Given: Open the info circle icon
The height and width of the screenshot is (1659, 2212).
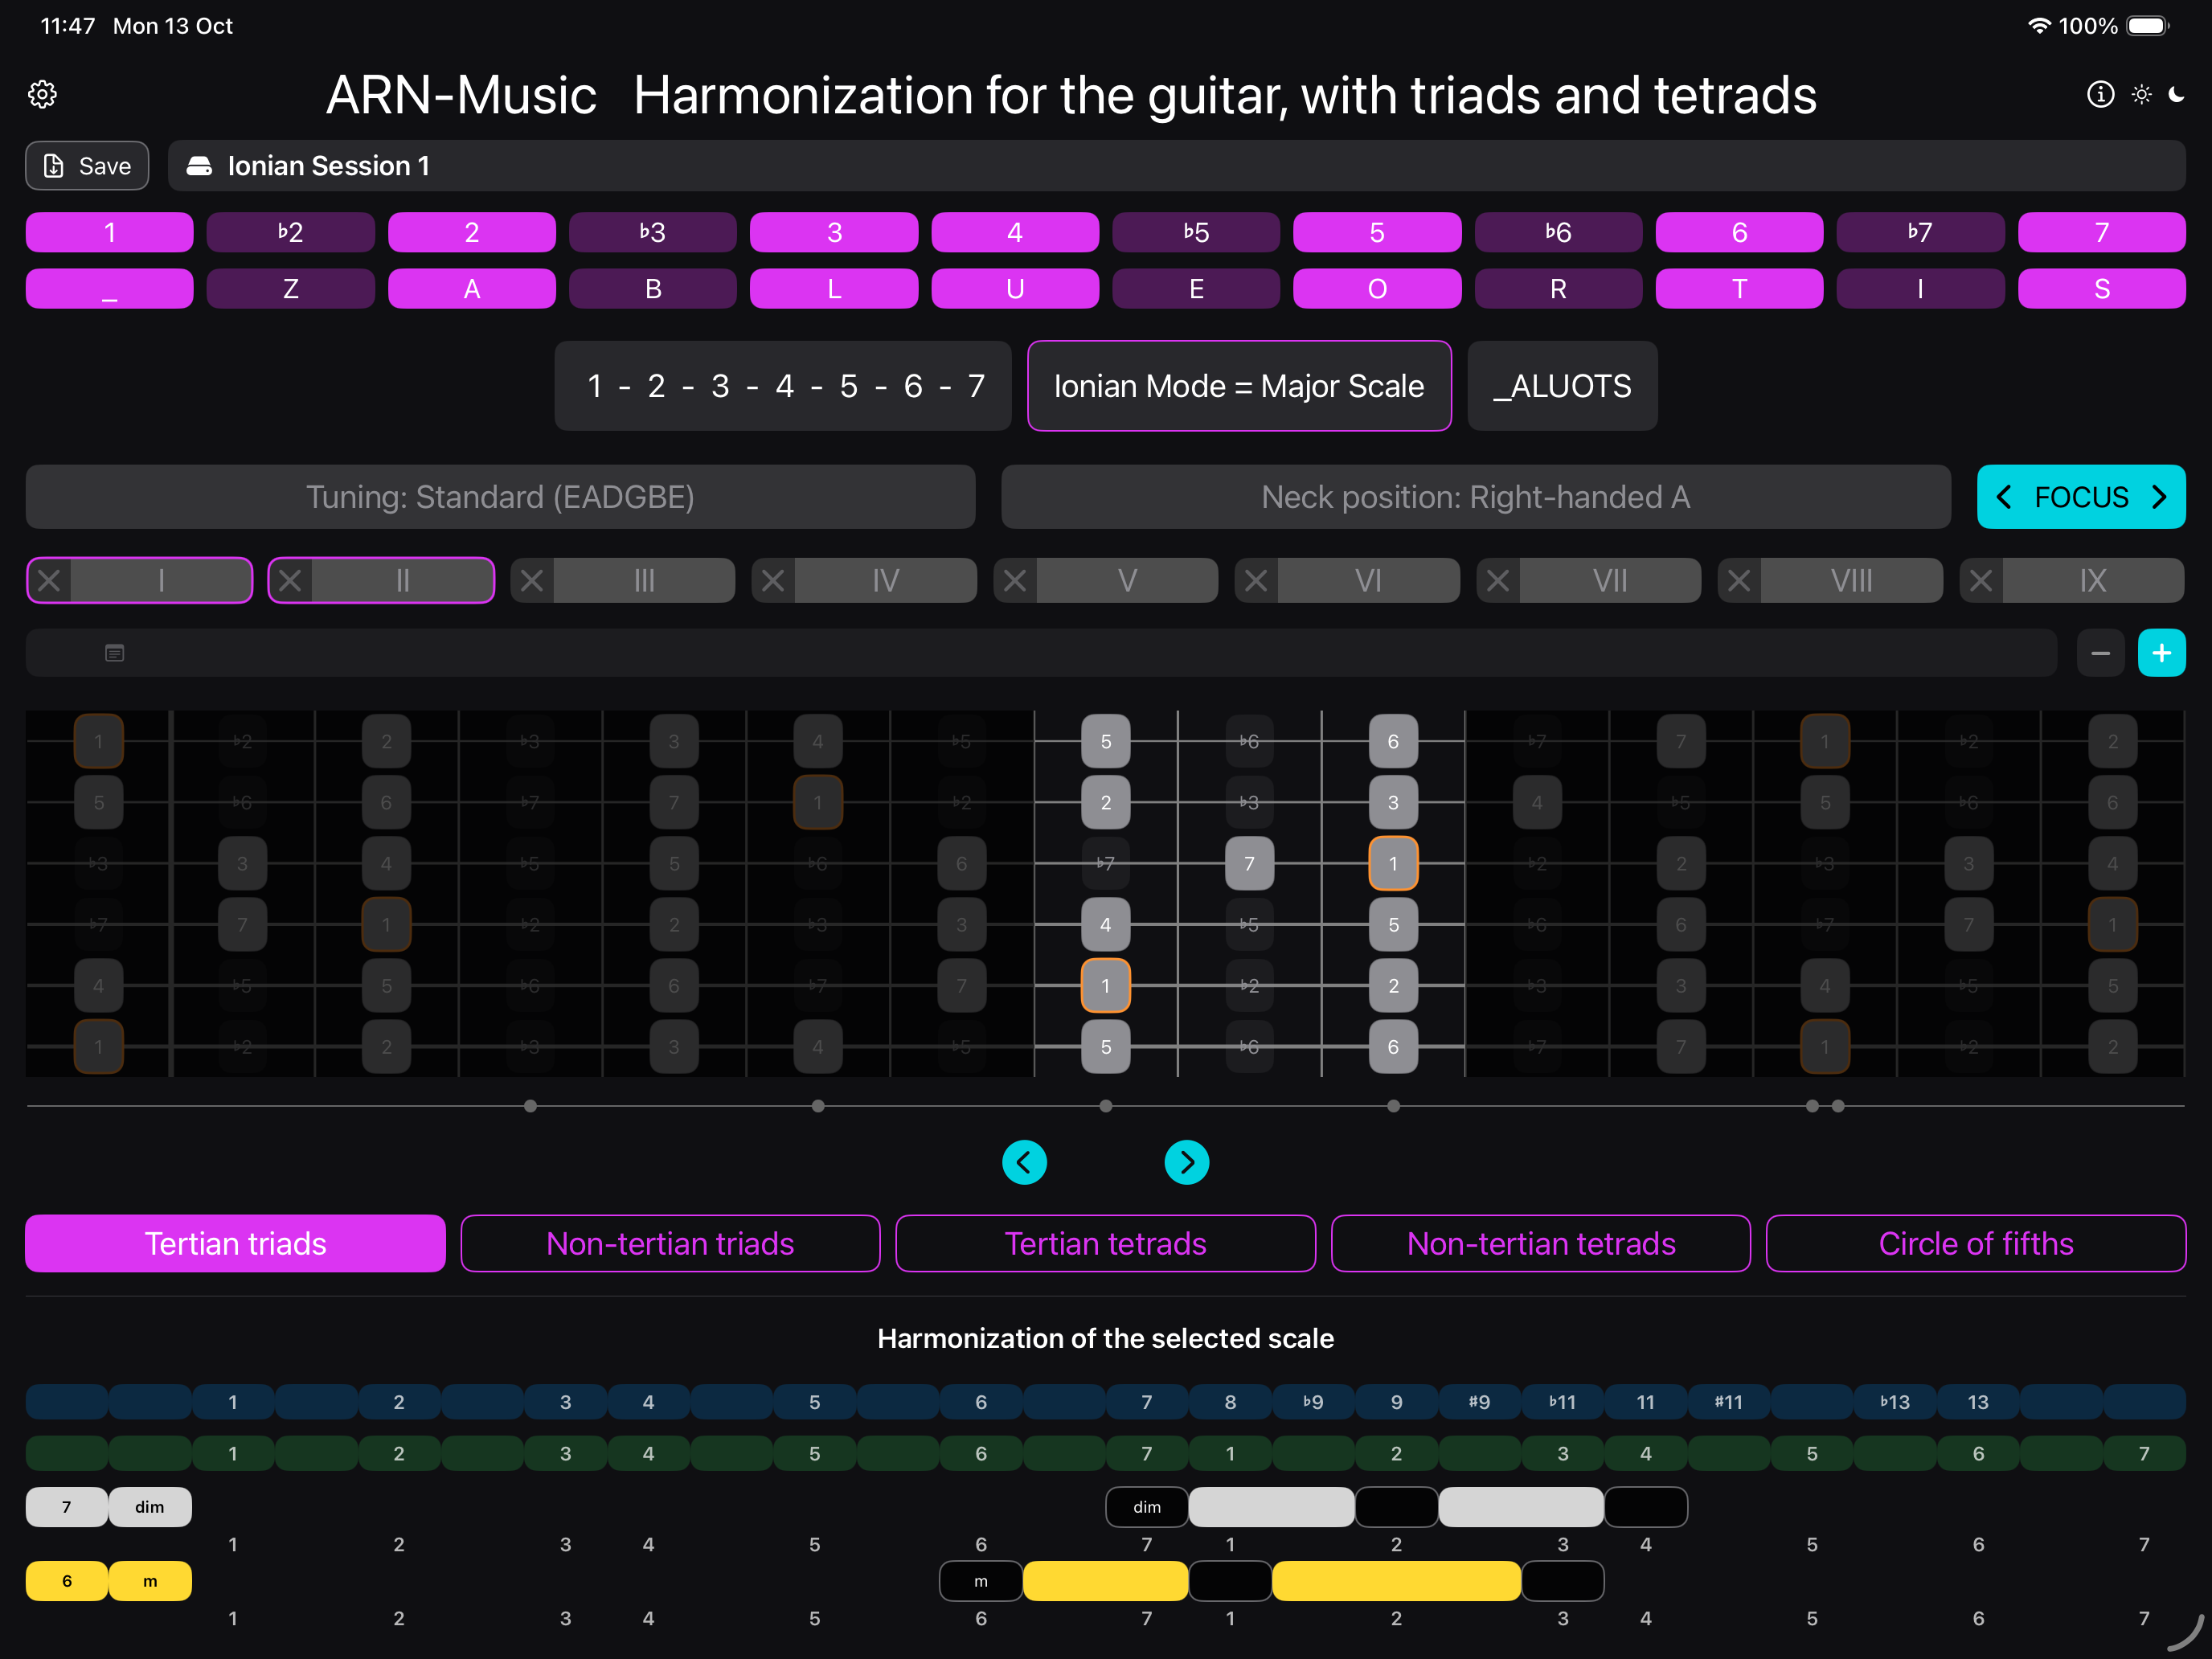Looking at the screenshot, I should pyautogui.click(x=2100, y=94).
